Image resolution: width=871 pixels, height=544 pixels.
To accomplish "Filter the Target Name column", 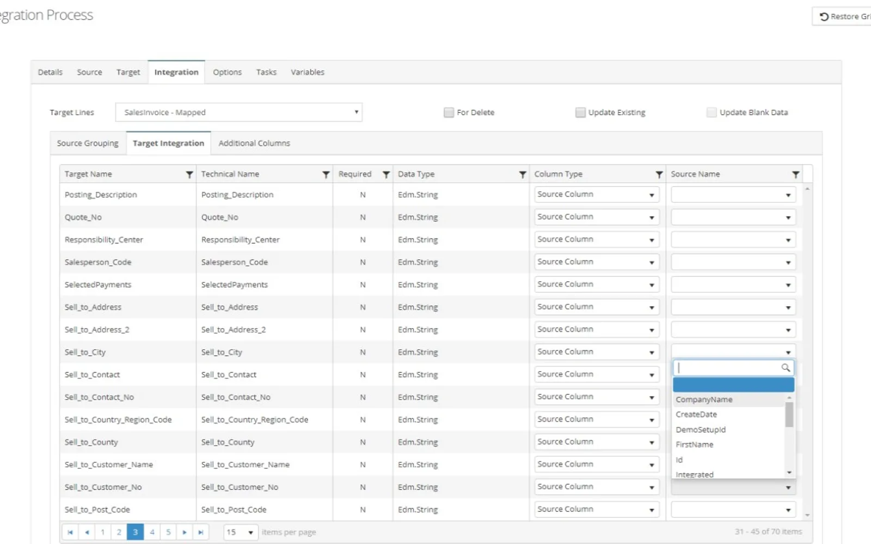I will (x=189, y=175).
